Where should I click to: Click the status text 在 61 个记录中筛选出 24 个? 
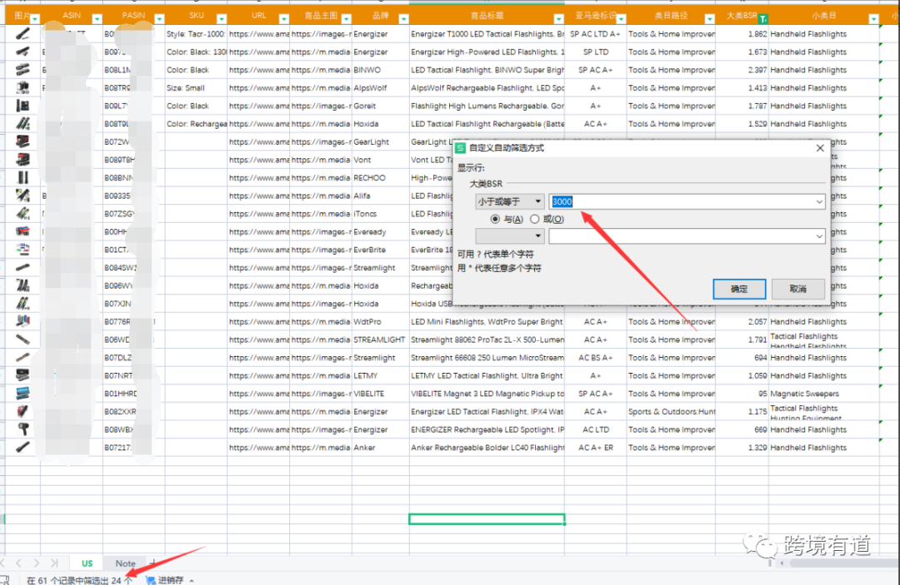coord(79,580)
